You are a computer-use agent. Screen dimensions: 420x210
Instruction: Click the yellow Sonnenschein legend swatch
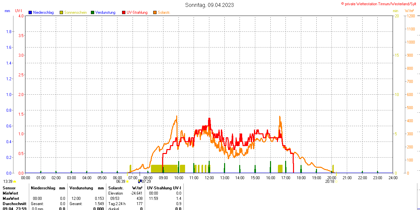click(x=61, y=12)
